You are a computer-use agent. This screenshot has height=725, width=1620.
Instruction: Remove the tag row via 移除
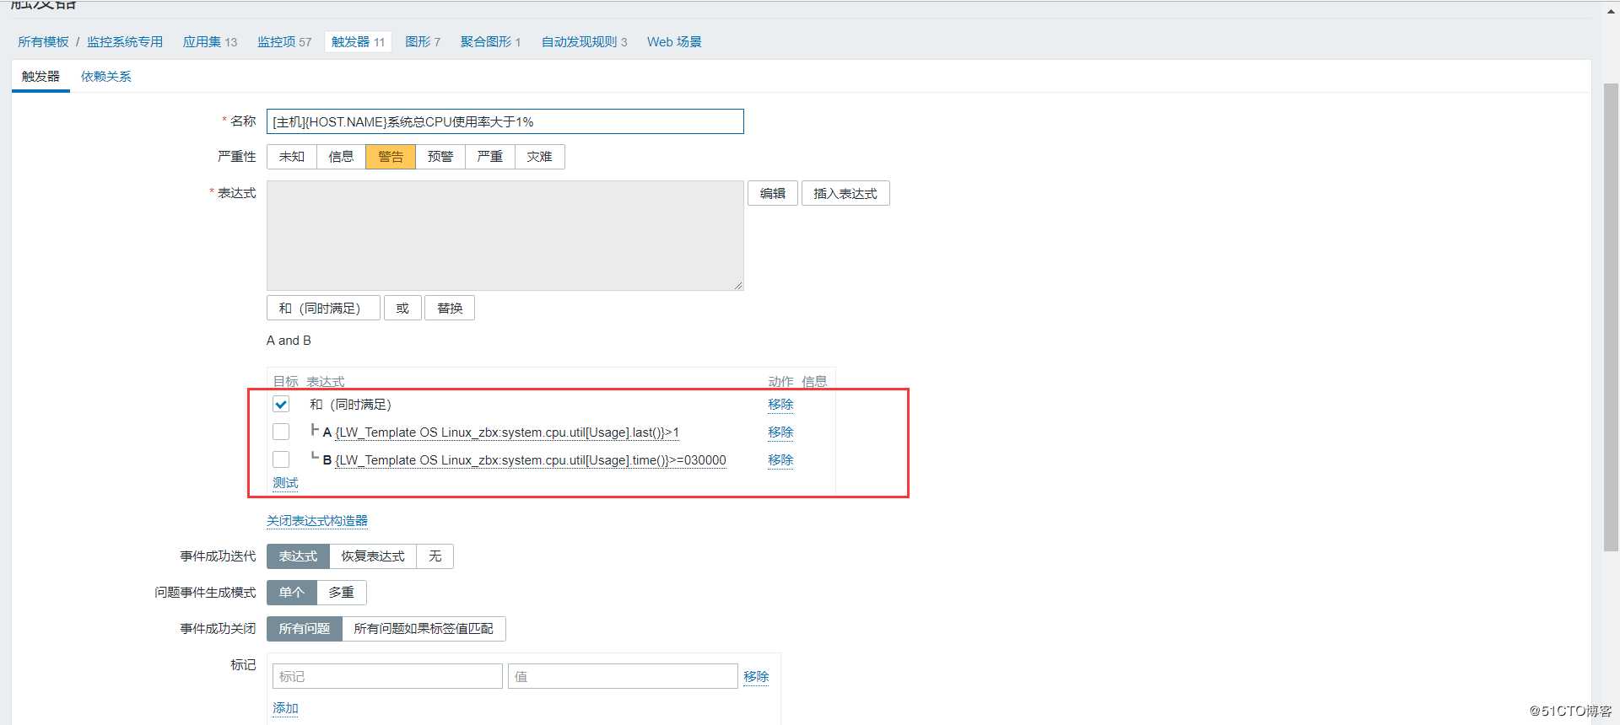(x=756, y=677)
